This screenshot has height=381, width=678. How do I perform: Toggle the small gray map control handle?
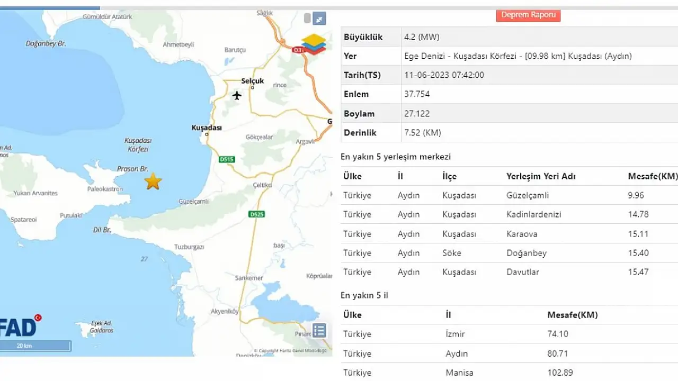coord(307,19)
